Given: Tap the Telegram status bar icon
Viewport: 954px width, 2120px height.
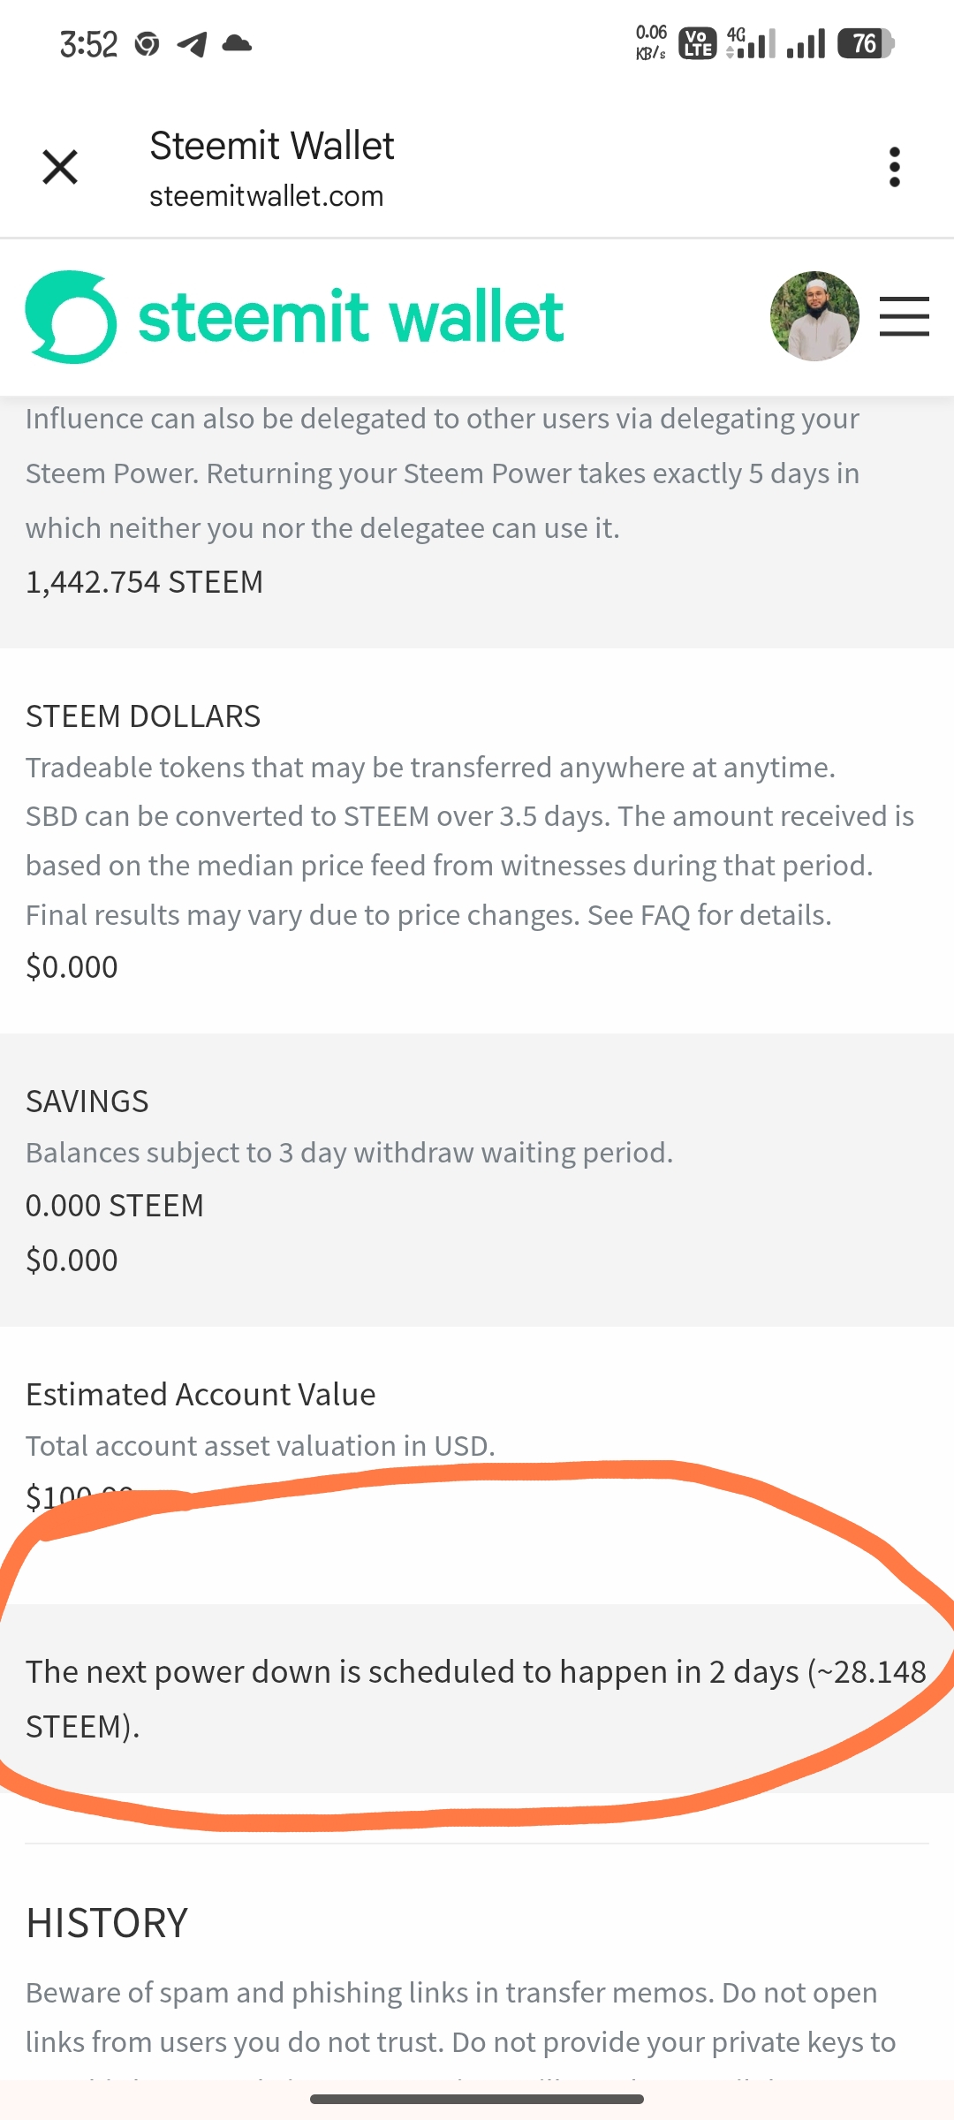Looking at the screenshot, I should (x=192, y=43).
